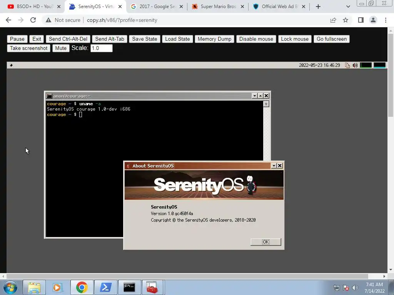Viewport: 394px width, 295px height.
Task: Toggle the Disable mouse button
Action: coord(256,39)
